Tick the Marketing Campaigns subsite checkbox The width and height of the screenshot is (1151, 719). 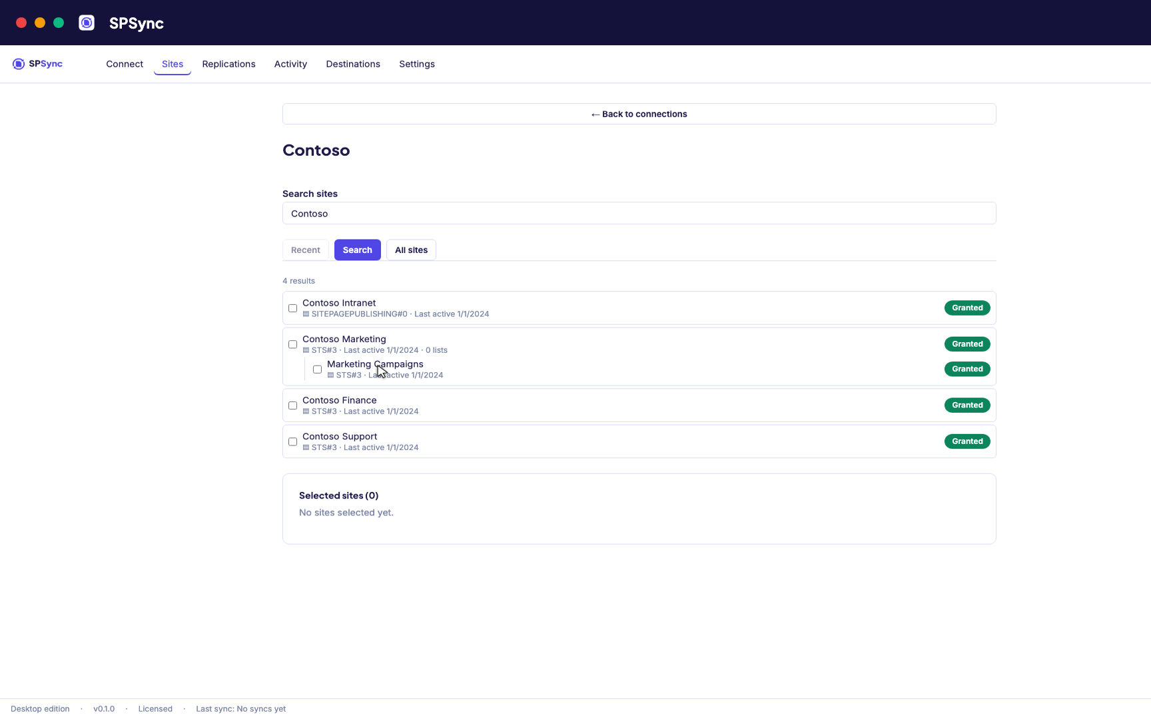317,369
